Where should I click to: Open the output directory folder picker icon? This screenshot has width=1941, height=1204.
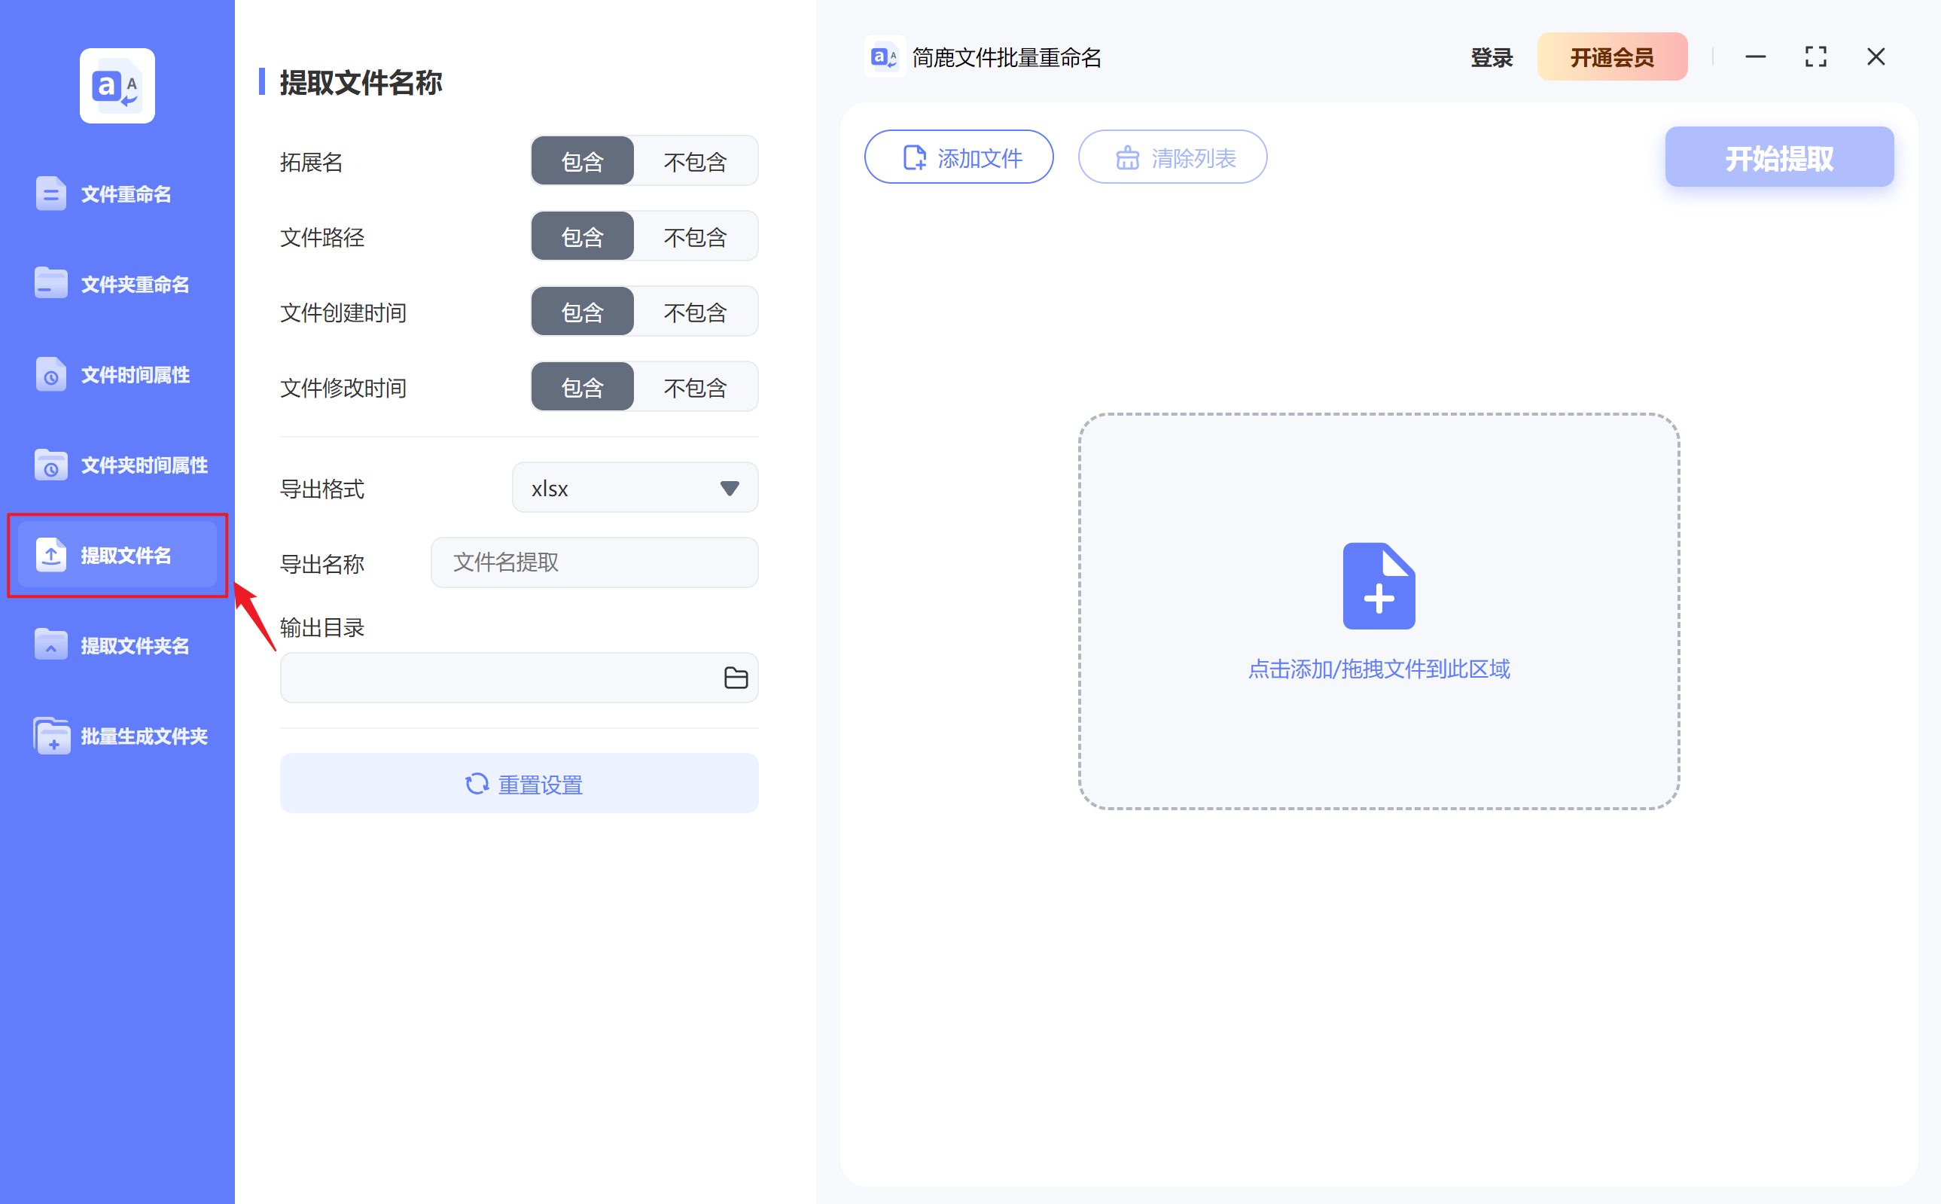[736, 677]
